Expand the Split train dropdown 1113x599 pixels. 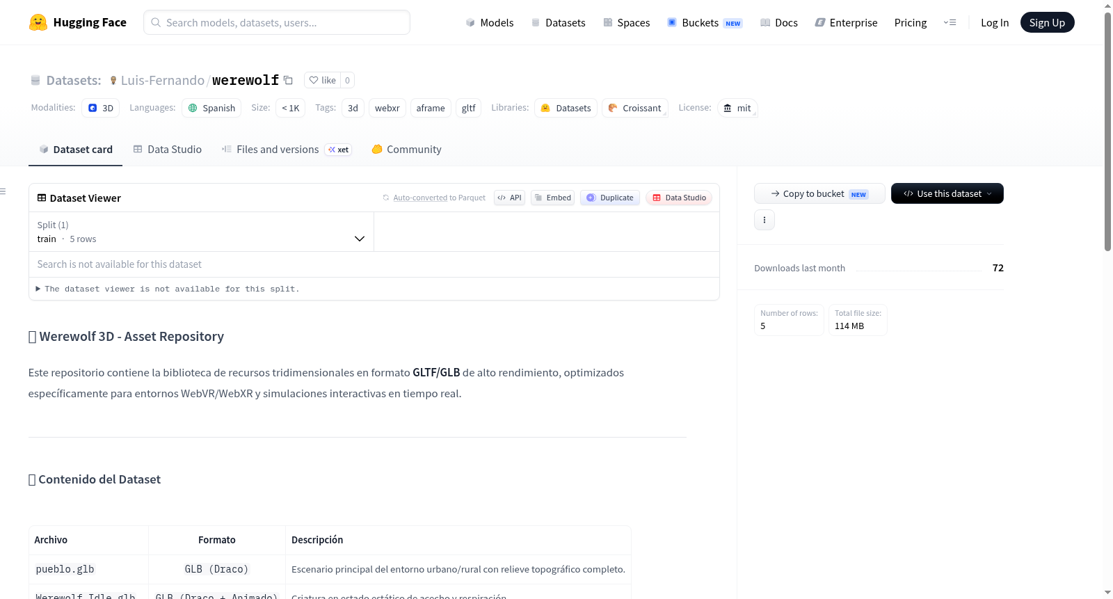(x=201, y=232)
